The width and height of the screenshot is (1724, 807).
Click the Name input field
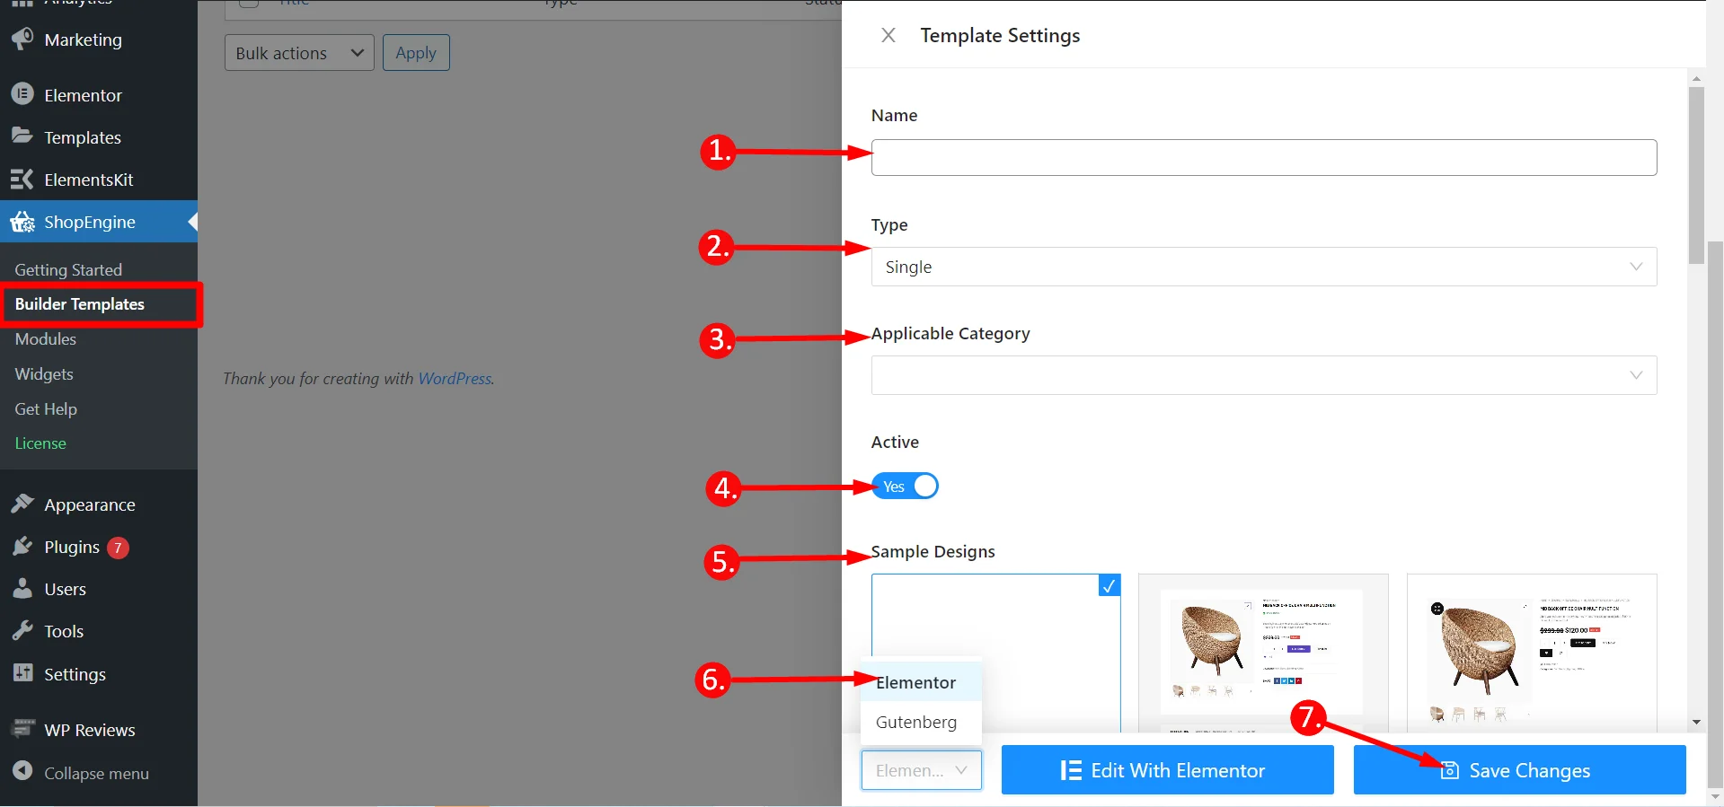1264,157
